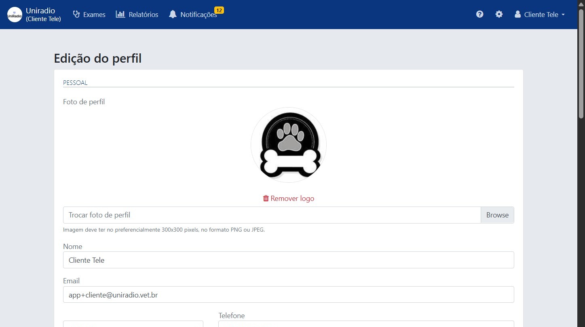Click the Trocar foto de perfil file field
Viewport: 585px width, 327px height.
271,215
